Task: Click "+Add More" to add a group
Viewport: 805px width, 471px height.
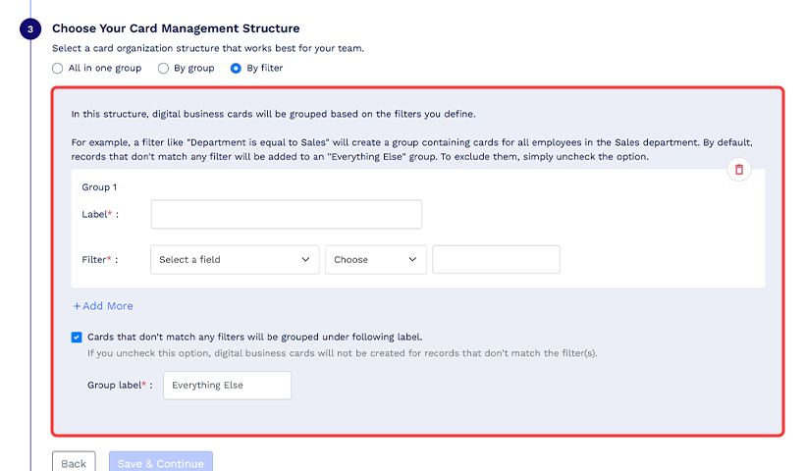Action: (103, 306)
